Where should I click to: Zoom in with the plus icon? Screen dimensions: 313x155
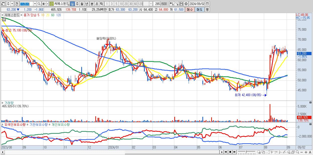(306, 152)
